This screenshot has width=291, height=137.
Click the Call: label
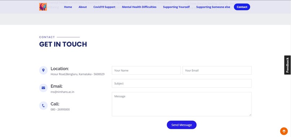pos(55,104)
